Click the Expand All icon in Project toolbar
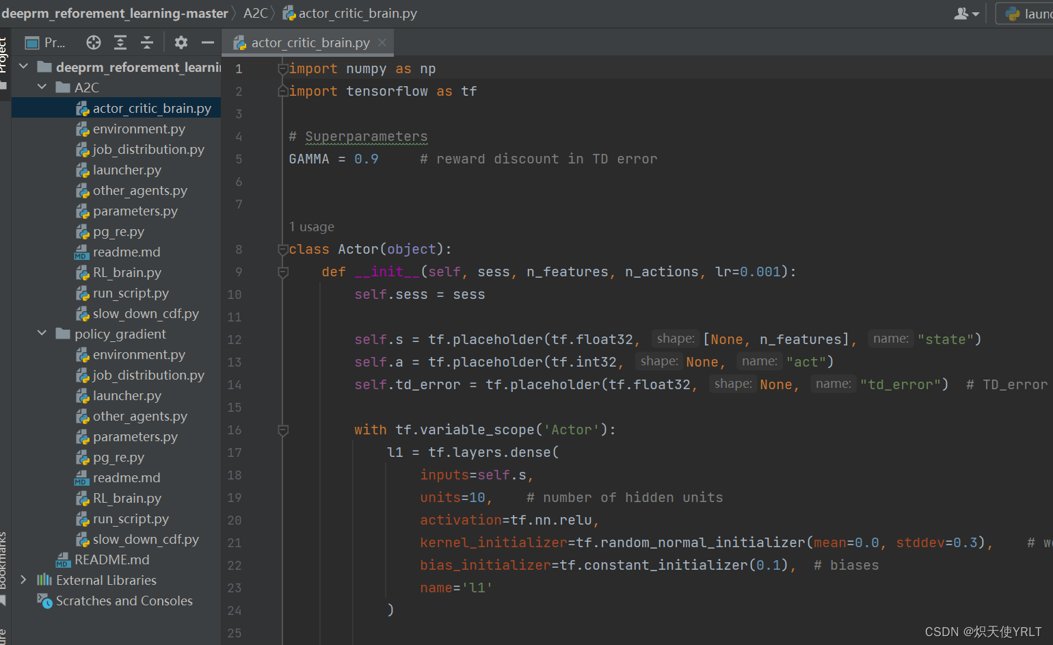Viewport: 1053px width, 645px height. coord(120,43)
